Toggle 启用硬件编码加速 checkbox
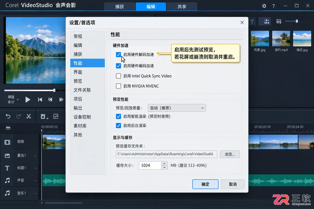The width and height of the screenshot is (314, 209). point(118,66)
